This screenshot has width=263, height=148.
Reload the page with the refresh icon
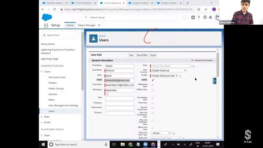(54, 9)
